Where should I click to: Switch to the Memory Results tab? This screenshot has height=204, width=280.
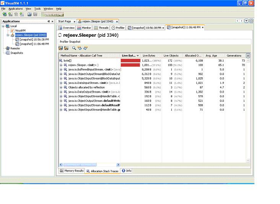pyautogui.click(x=72, y=171)
